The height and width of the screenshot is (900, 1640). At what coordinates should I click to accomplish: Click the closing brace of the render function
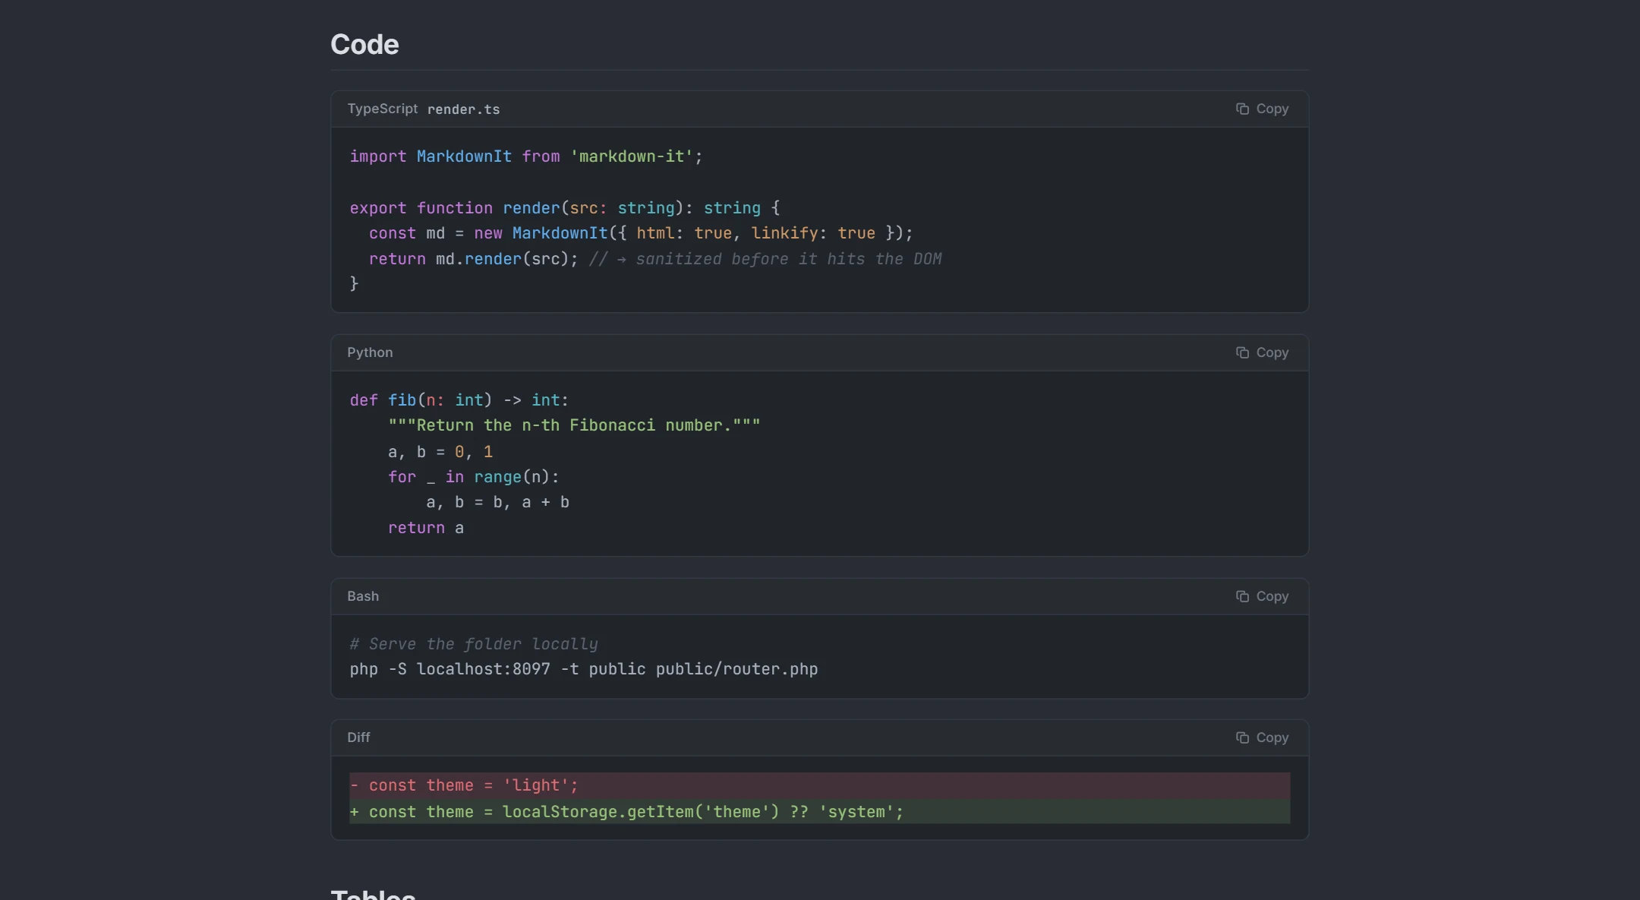click(354, 283)
